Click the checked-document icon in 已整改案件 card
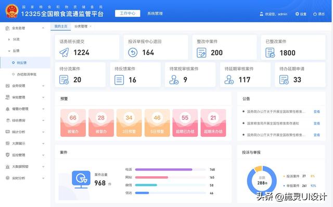The width and height of the screenshot is (333, 207). [x=270, y=53]
